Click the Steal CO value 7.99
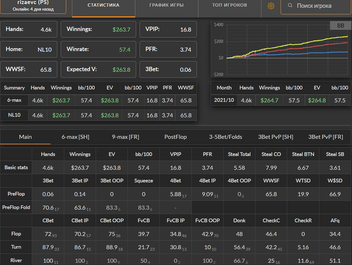The width and height of the screenshot is (352, 265). tap(271, 168)
